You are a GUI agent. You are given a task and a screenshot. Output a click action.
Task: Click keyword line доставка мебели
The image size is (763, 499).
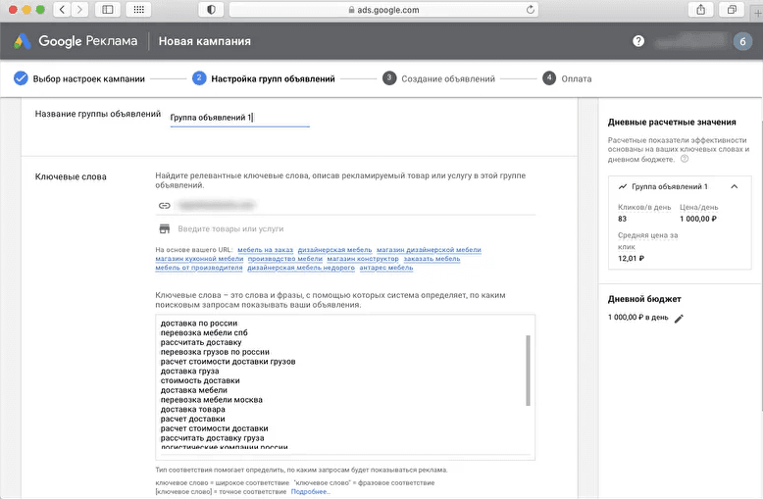click(193, 390)
